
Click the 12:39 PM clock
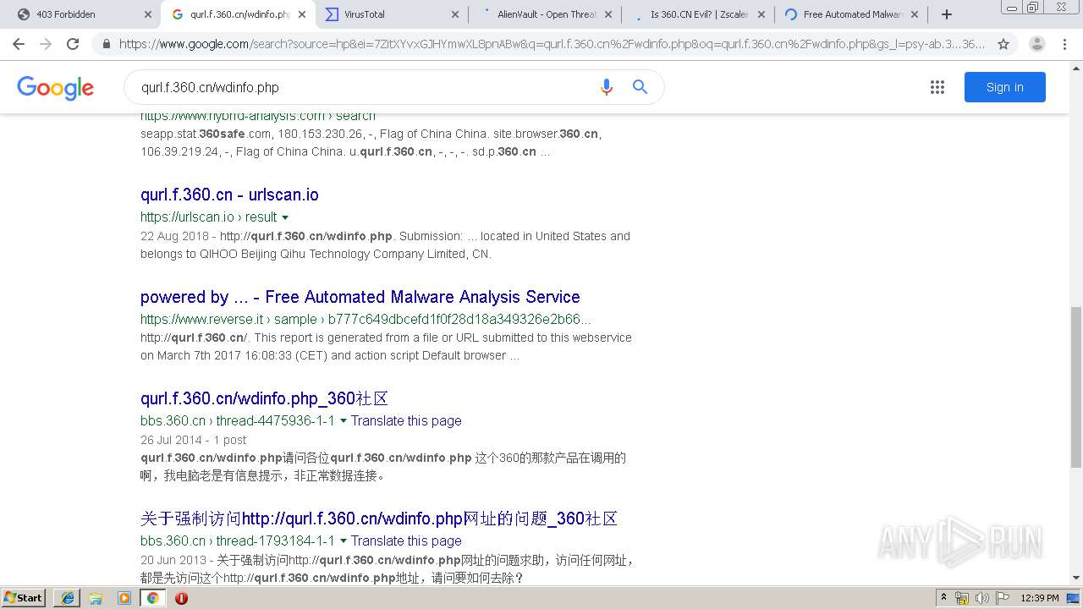[1040, 598]
